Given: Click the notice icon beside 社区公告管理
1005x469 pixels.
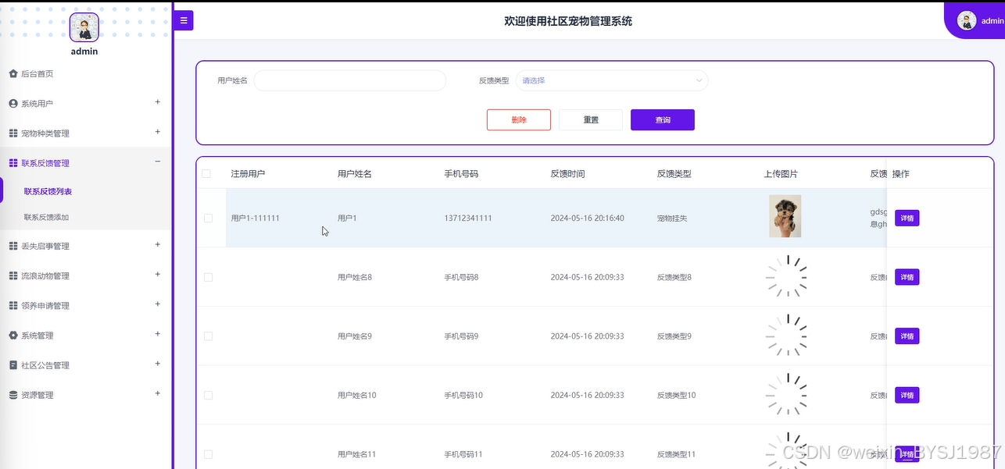Looking at the screenshot, I should tap(13, 364).
